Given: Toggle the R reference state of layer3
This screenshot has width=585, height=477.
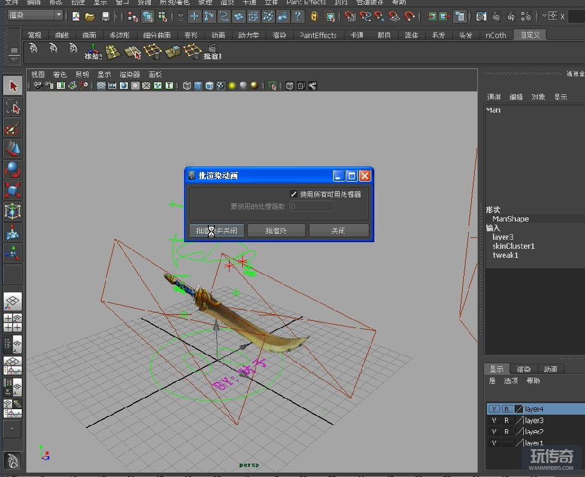Looking at the screenshot, I should pyautogui.click(x=507, y=420).
